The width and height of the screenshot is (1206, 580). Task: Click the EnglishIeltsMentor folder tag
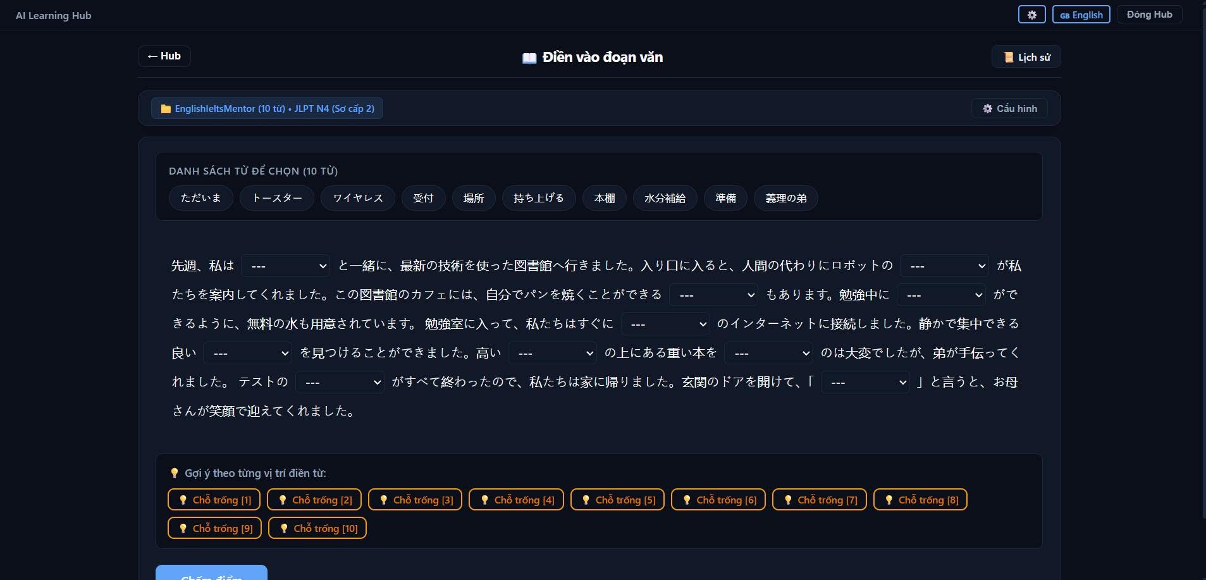[x=267, y=108]
